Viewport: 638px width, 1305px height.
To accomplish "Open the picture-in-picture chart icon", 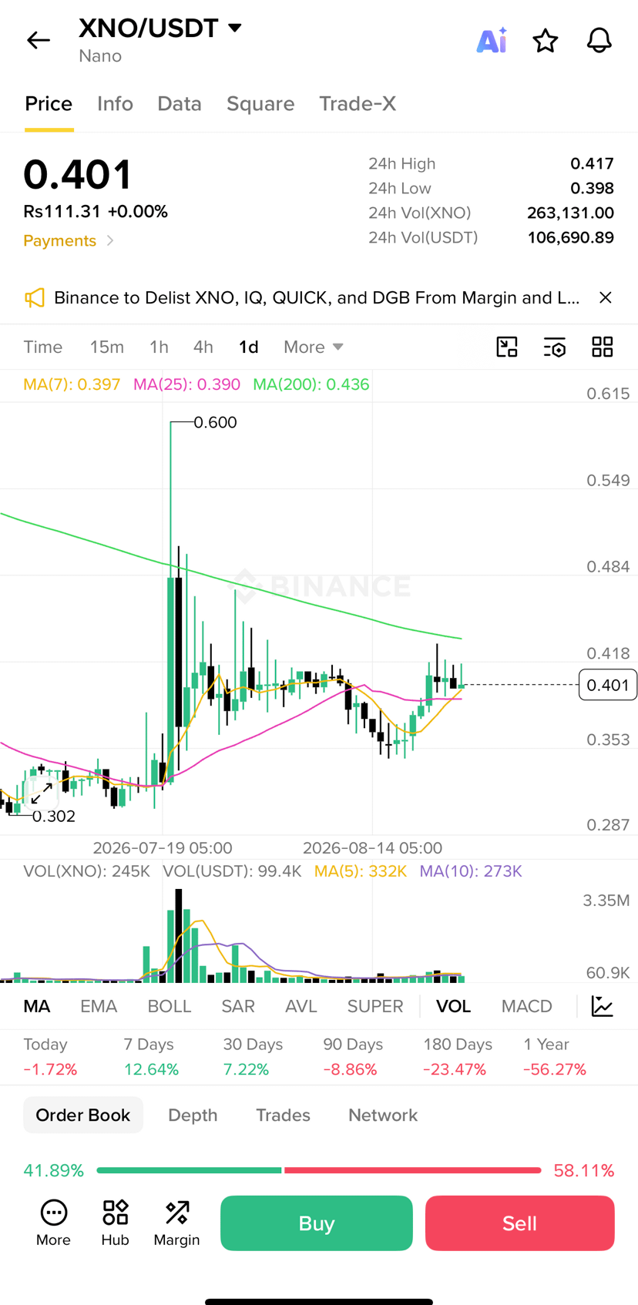I will 507,347.
